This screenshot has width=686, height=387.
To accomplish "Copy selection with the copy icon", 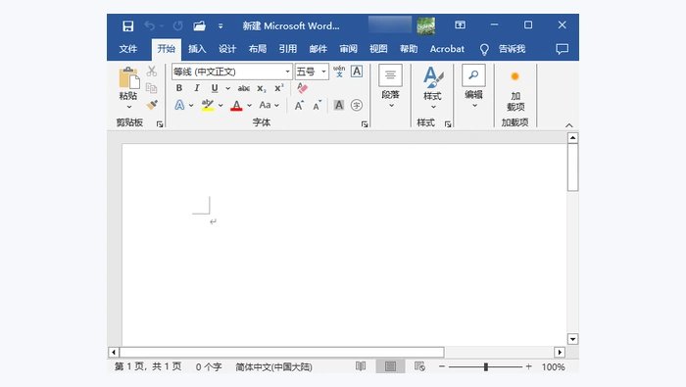I will click(x=151, y=88).
